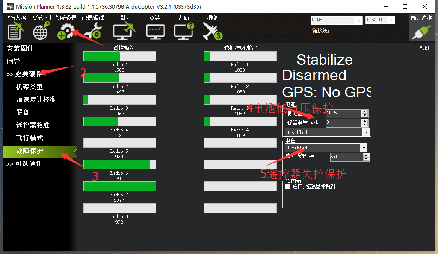Click the low battery voltage 10.5 field
This screenshot has width=438, height=254.
click(344, 113)
